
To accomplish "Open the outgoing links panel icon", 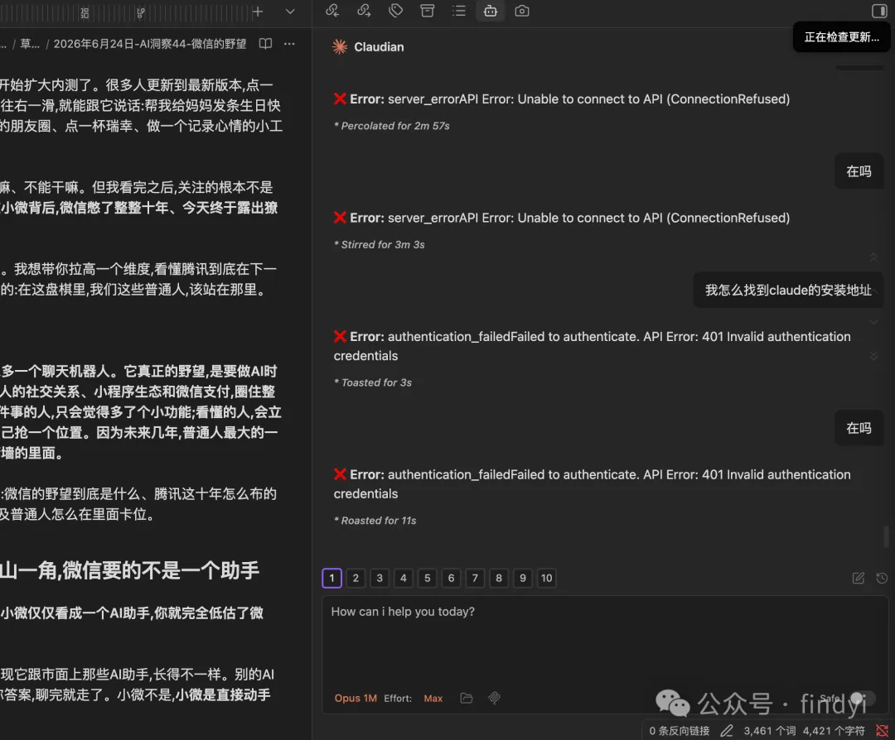I will pyautogui.click(x=364, y=11).
